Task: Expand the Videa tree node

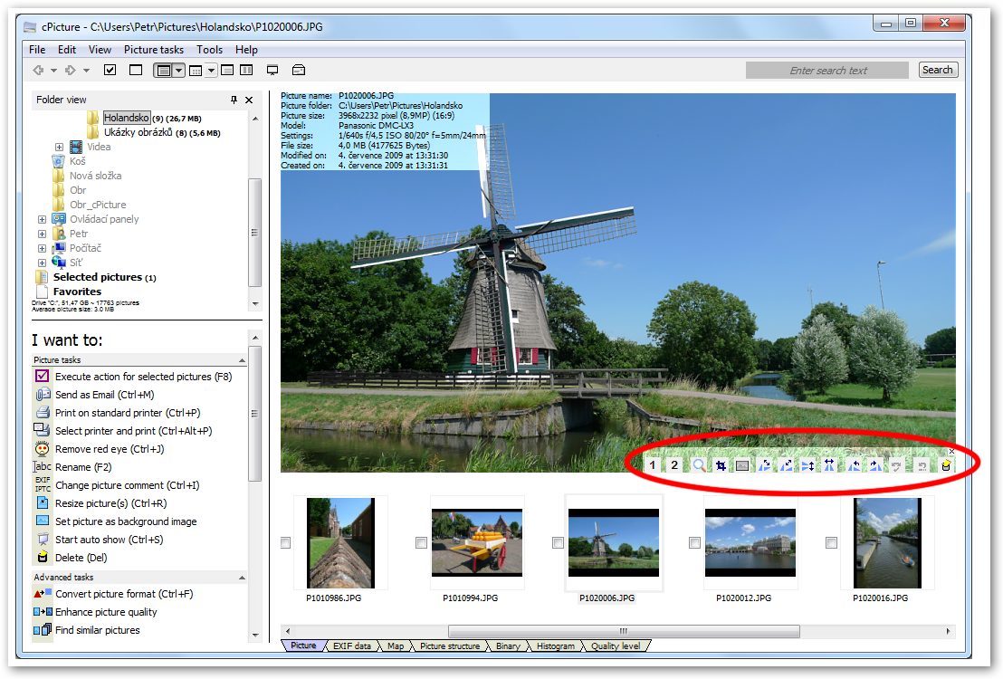Action: pyautogui.click(x=60, y=148)
